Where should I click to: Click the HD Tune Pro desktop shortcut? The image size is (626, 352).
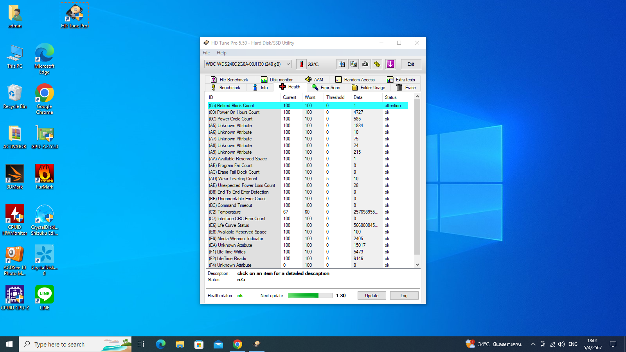(74, 16)
